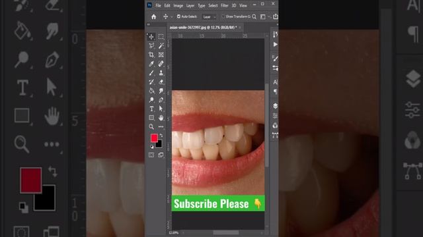
Task: Click the Share image icon
Action: pyautogui.click(x=276, y=16)
